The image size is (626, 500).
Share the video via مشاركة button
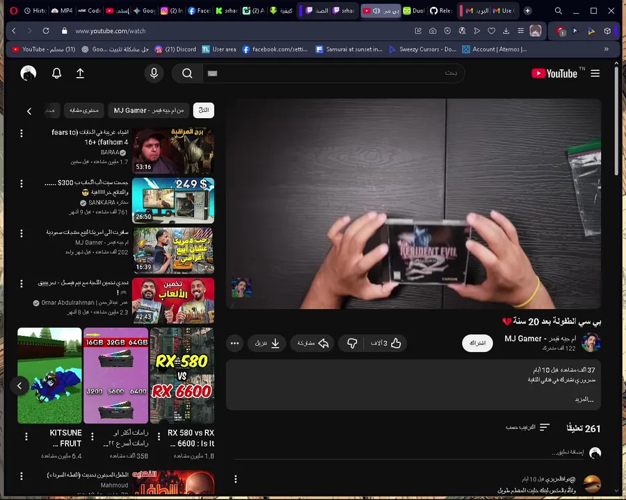(312, 343)
